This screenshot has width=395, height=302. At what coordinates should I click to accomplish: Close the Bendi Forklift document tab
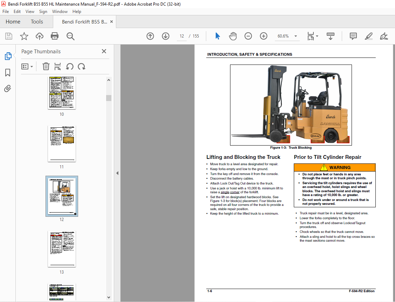pos(111,22)
